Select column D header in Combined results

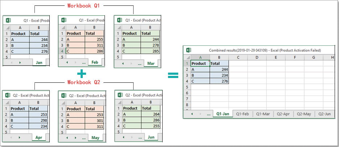point(257,57)
